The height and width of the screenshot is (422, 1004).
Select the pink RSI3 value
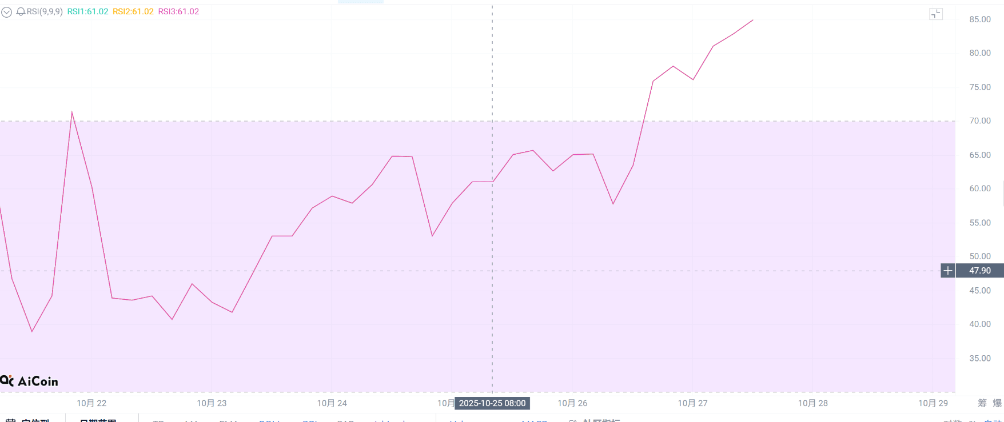pyautogui.click(x=178, y=11)
